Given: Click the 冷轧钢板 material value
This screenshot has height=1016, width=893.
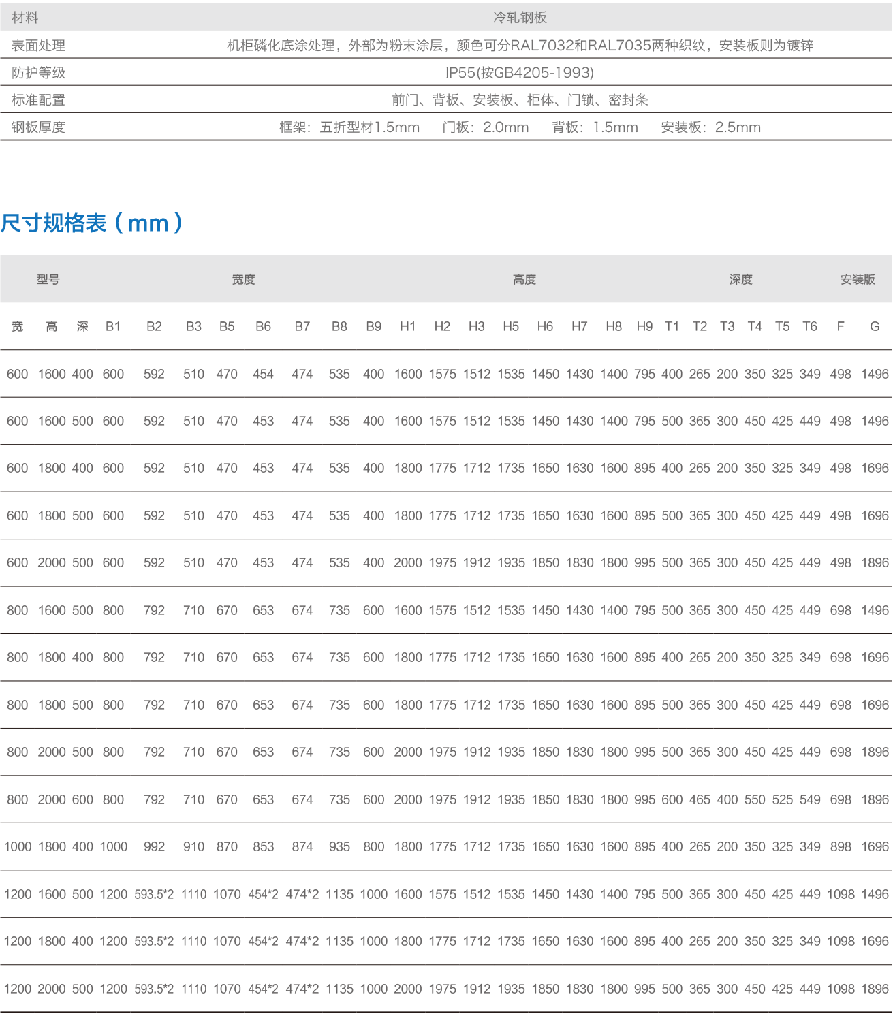Looking at the screenshot, I should pyautogui.click(x=520, y=18).
